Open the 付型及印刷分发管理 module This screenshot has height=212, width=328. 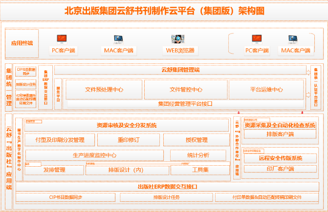coord(60,140)
